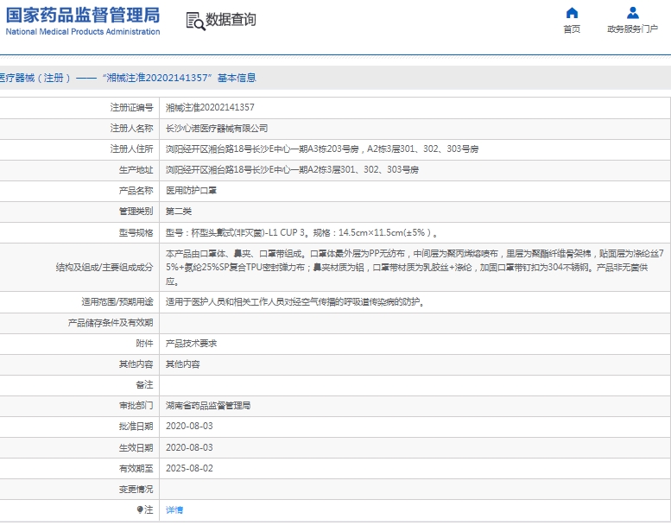Click the 注册证编号 label

131,107
